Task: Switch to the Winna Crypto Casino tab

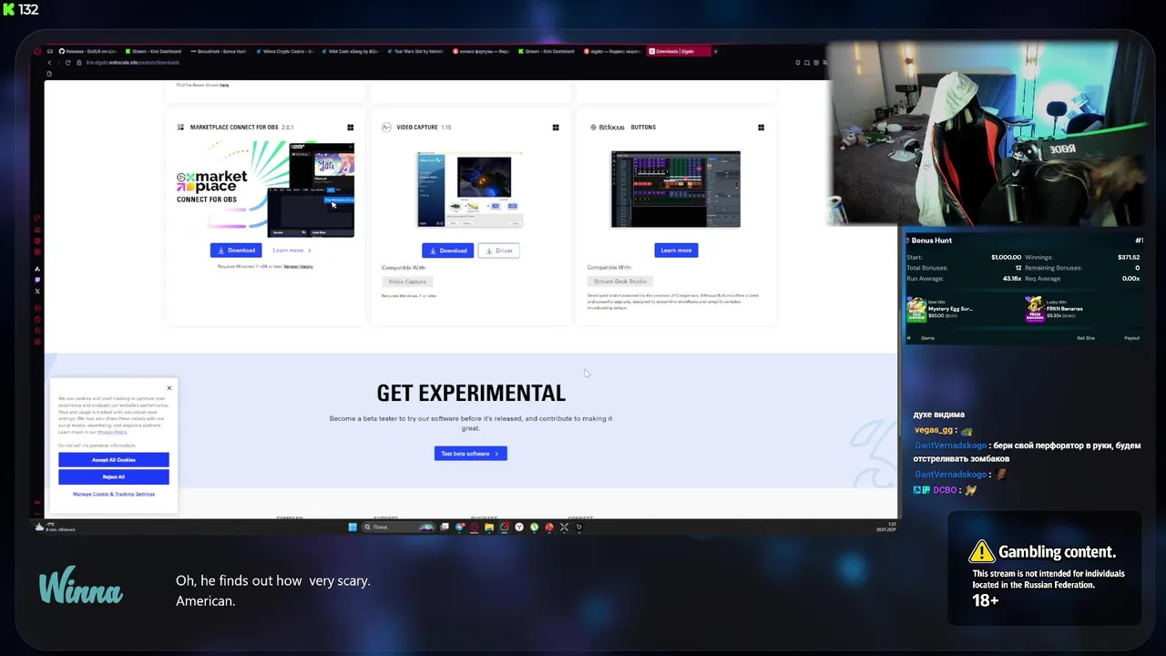Action: (284, 51)
